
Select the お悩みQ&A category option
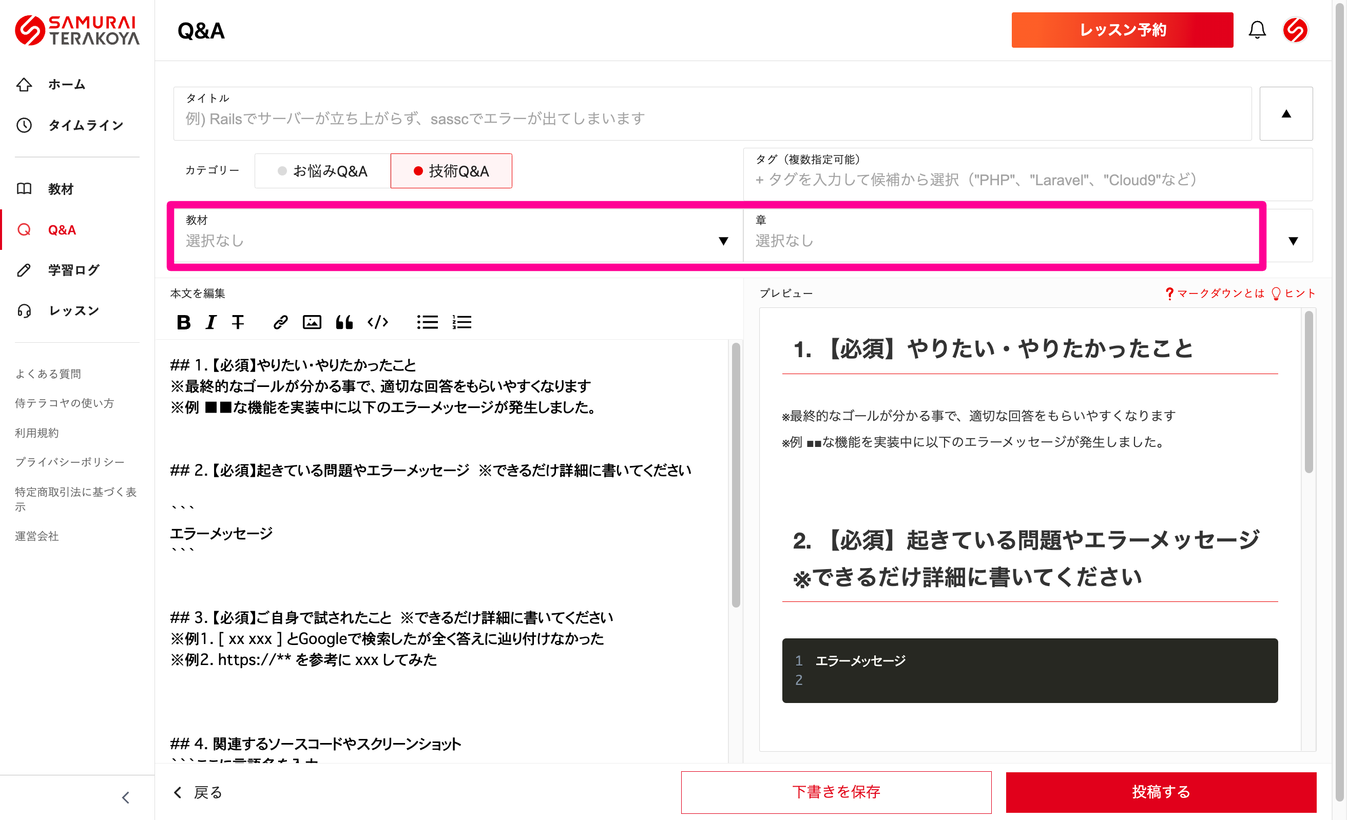322,171
